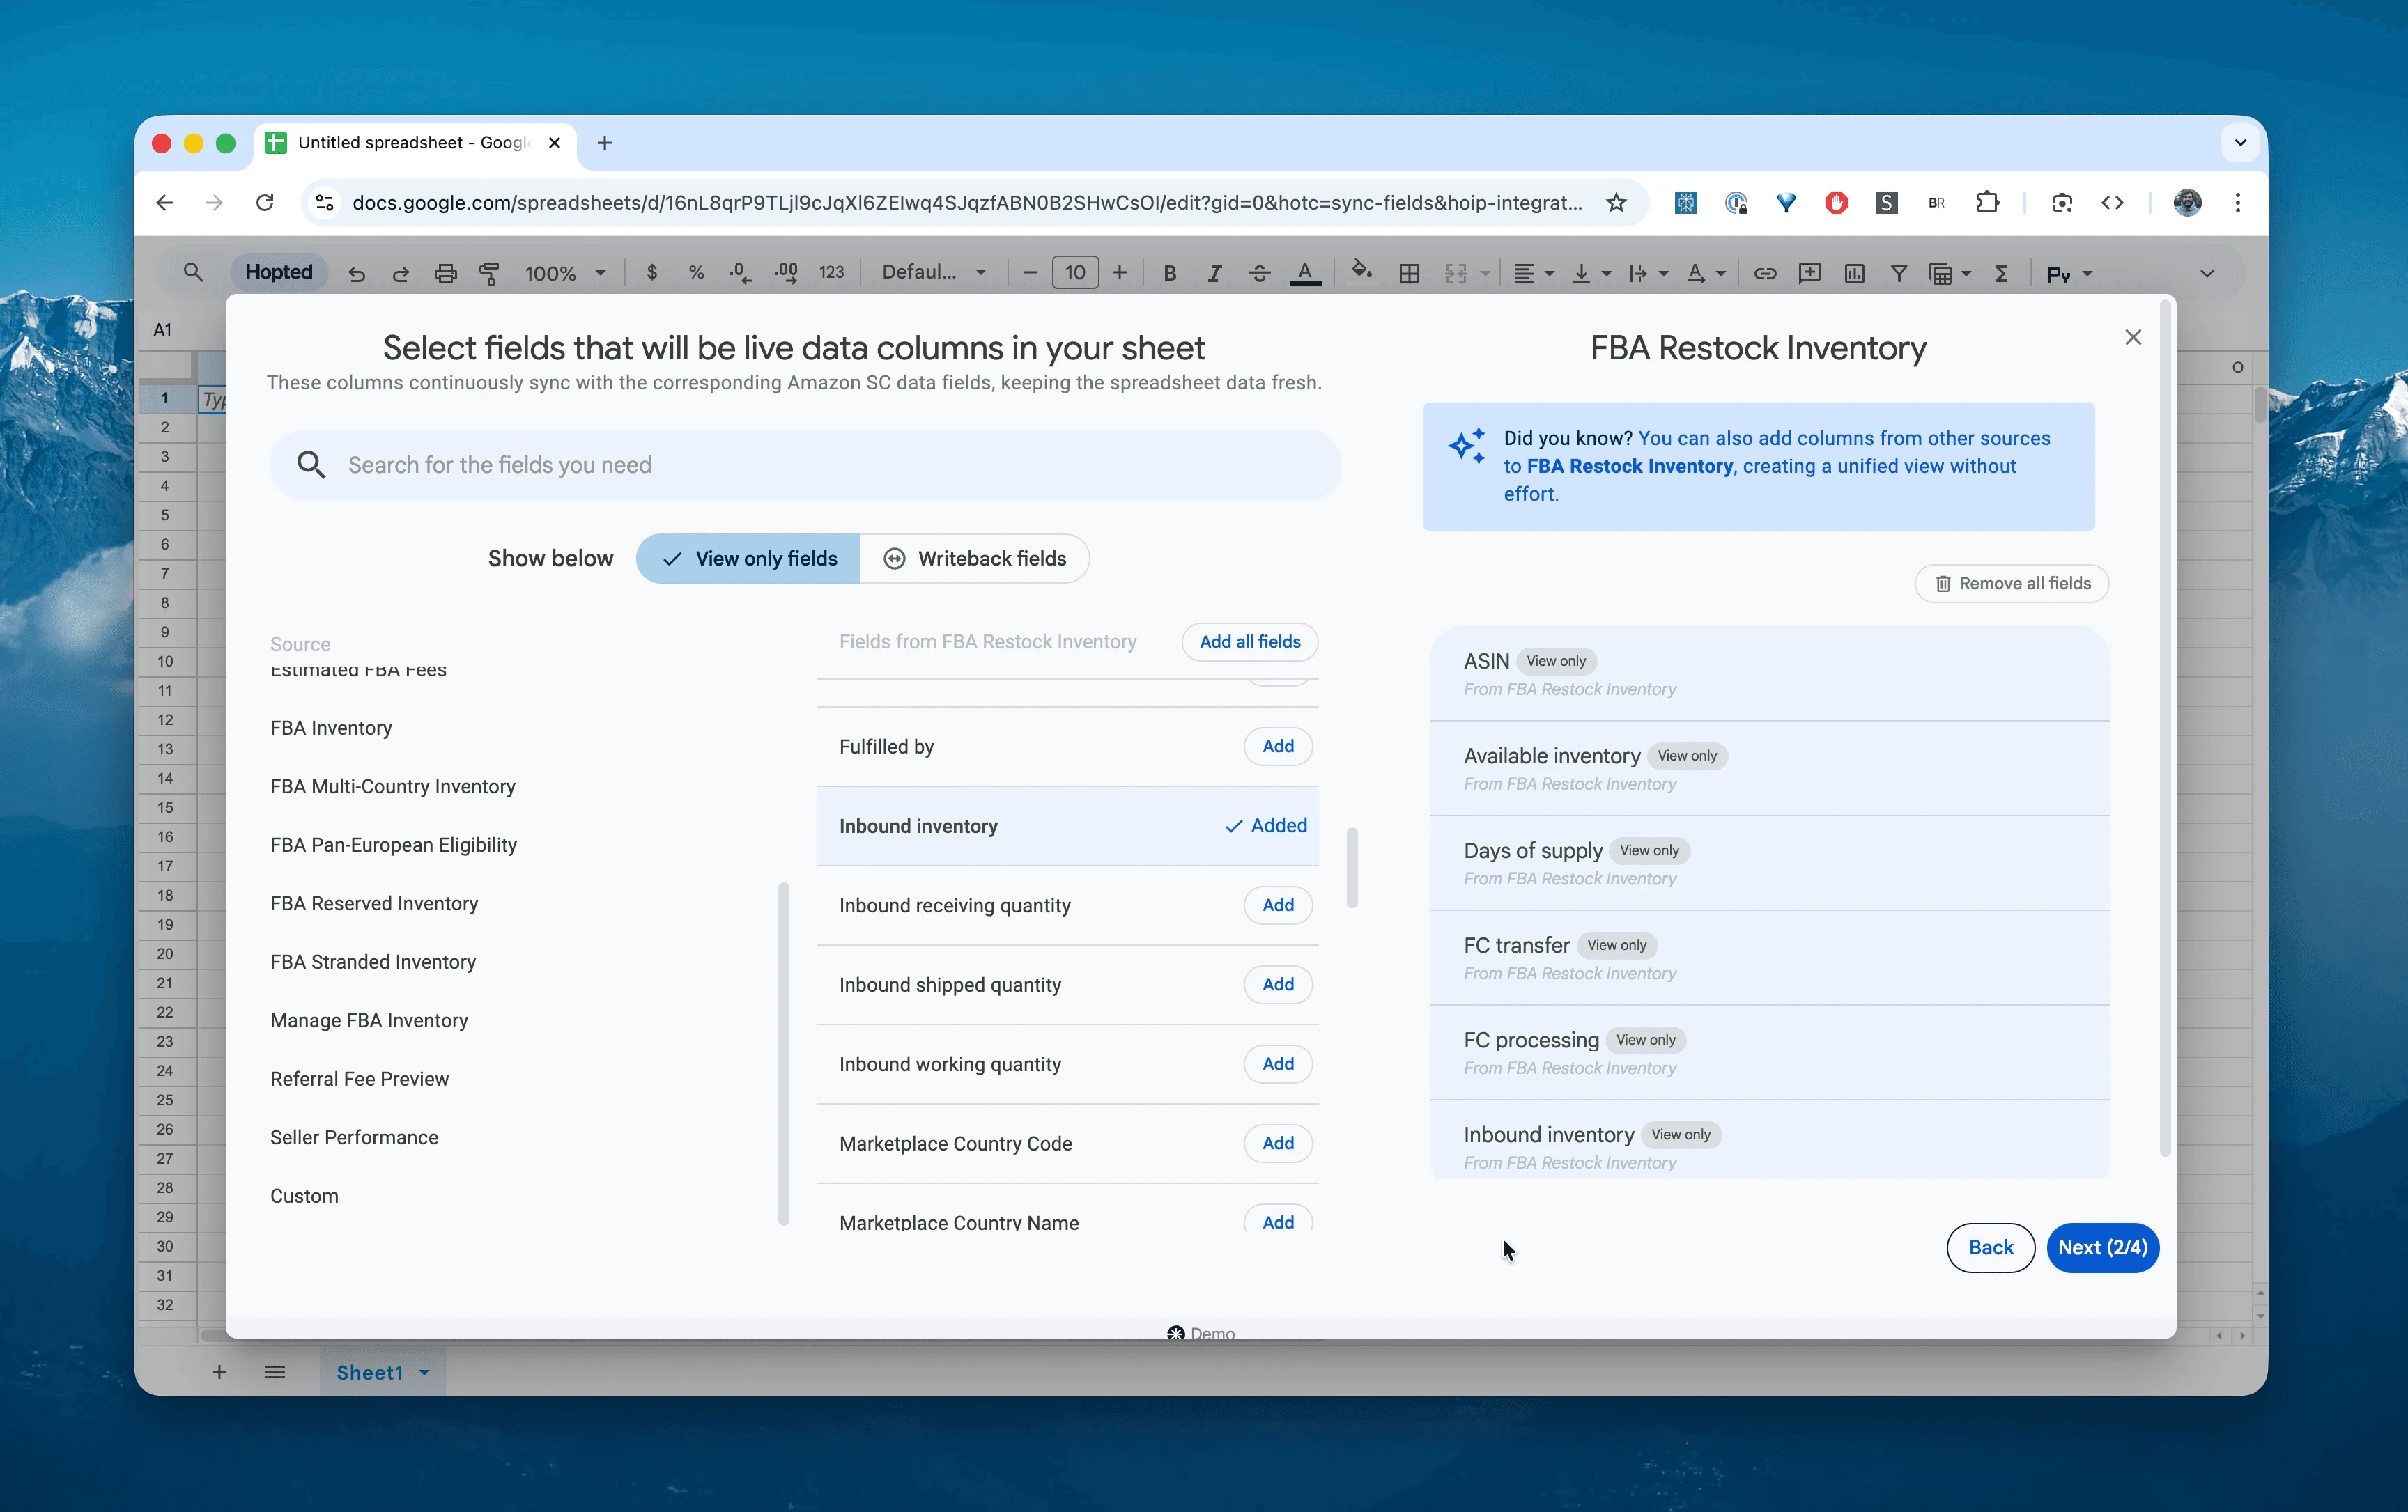The height and width of the screenshot is (1512, 2408).
Task: Click the Back button
Action: 1990,1247
